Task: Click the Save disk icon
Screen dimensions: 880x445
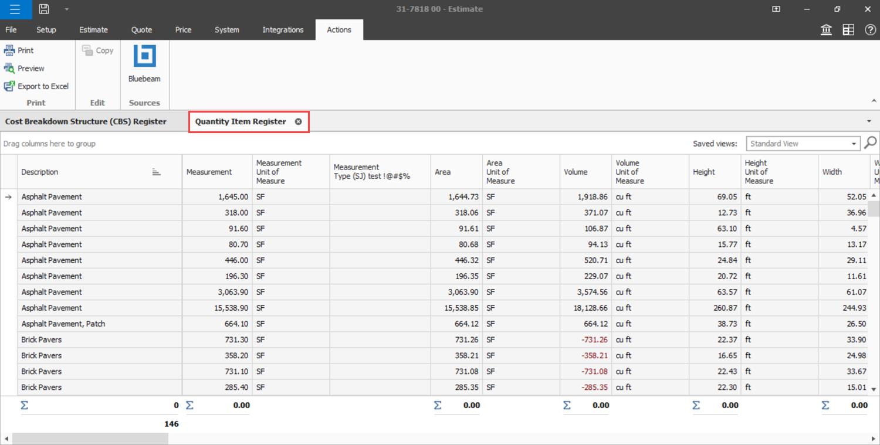Action: click(44, 9)
